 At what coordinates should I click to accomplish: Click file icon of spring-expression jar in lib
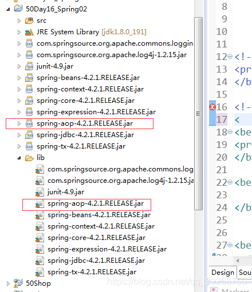(x=40, y=249)
